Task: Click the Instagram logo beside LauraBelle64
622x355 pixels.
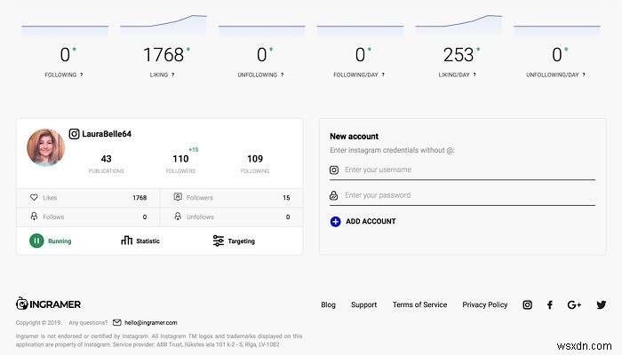Action: [75, 134]
